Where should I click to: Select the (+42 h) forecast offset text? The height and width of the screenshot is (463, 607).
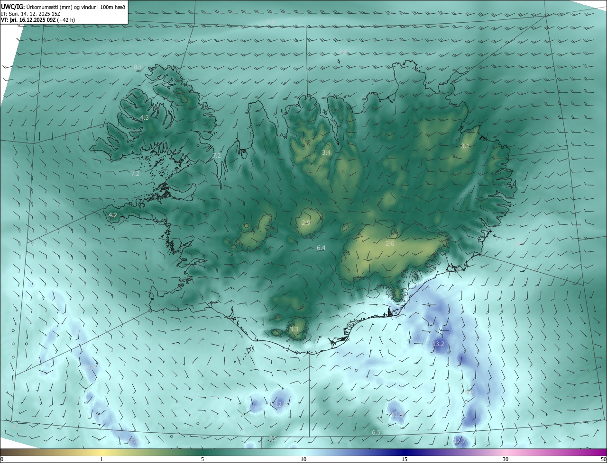66,20
